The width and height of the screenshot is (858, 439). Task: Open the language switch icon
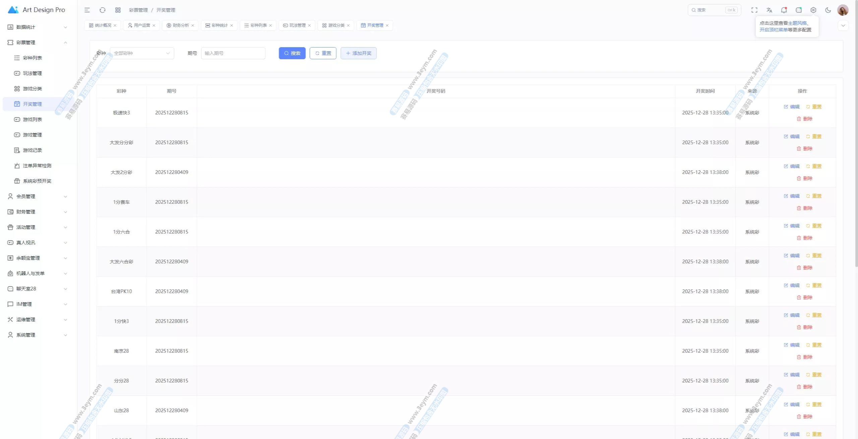pos(769,10)
